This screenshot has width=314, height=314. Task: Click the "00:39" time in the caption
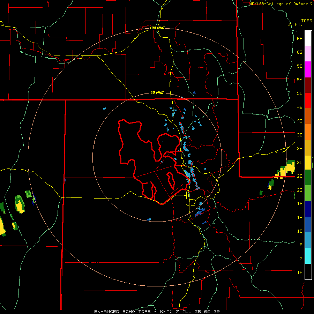212,312
